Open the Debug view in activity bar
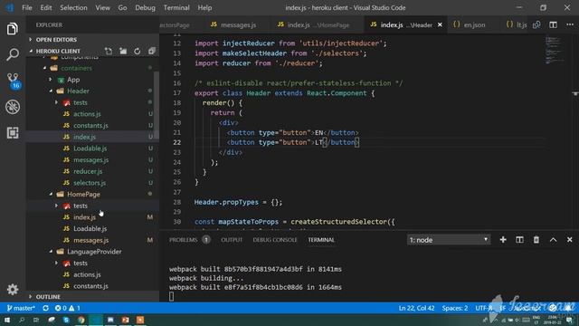 (12, 107)
